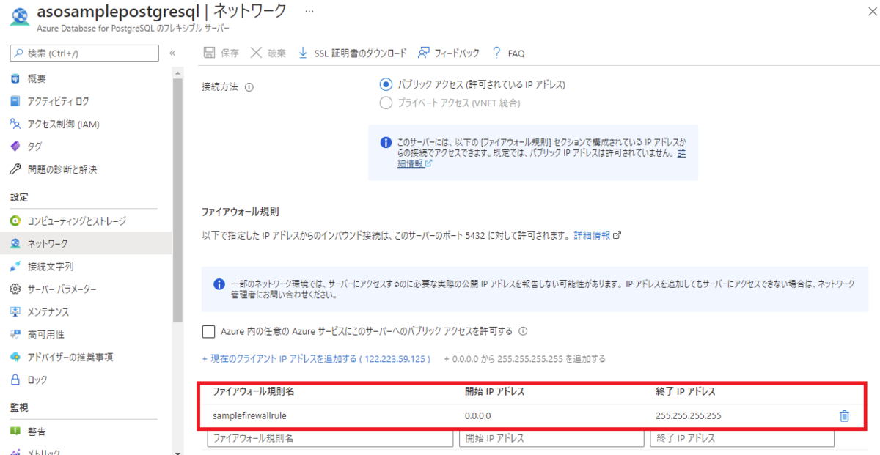This screenshot has width=880, height=455.
Task: Click the 終了 IP アドレス input field
Action: click(x=742, y=439)
